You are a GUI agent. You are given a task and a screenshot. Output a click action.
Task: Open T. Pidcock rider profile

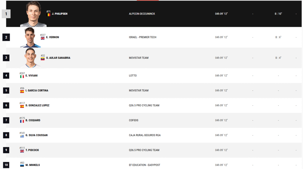pos(32,150)
